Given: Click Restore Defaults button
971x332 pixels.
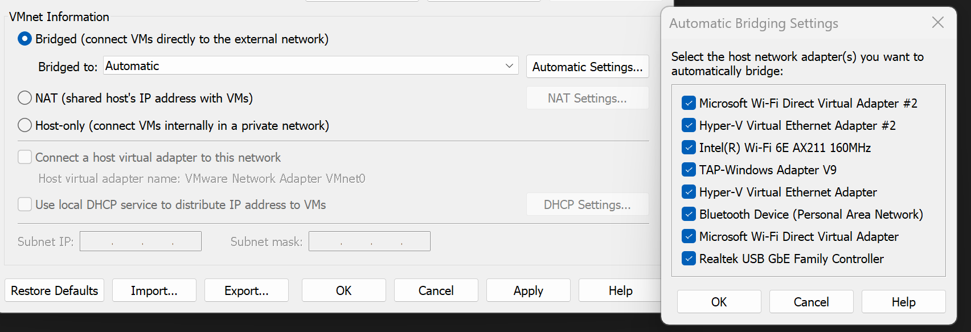Looking at the screenshot, I should [x=54, y=290].
